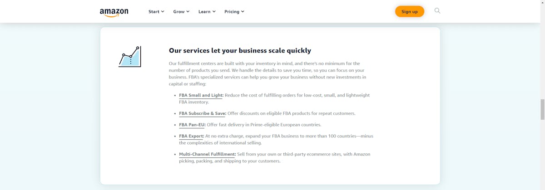Click the Sign up button
Screen dimensions: 545x190
tap(410, 11)
